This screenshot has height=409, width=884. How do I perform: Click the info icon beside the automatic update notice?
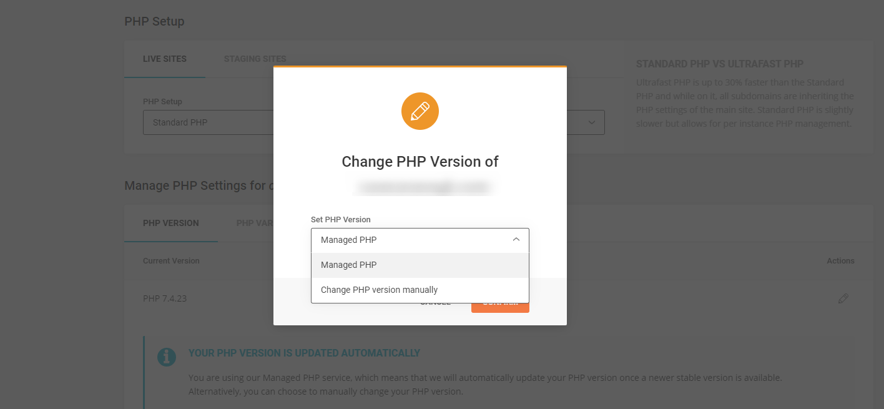[x=167, y=357]
